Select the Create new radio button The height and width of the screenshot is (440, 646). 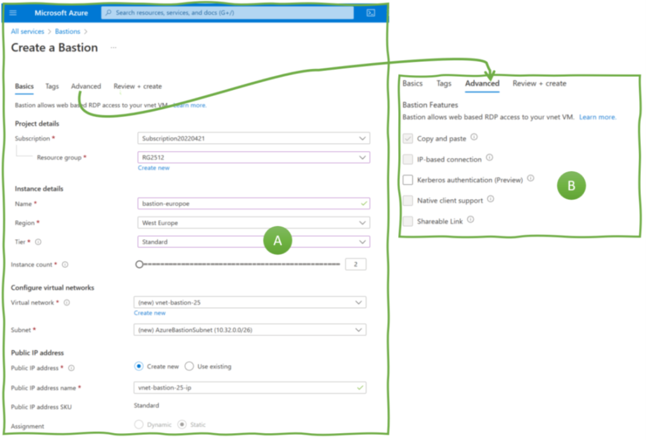(139, 366)
